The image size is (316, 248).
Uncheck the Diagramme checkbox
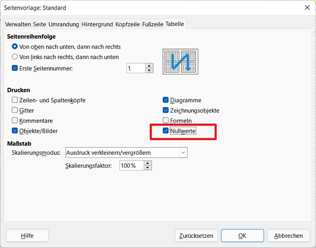pos(166,100)
